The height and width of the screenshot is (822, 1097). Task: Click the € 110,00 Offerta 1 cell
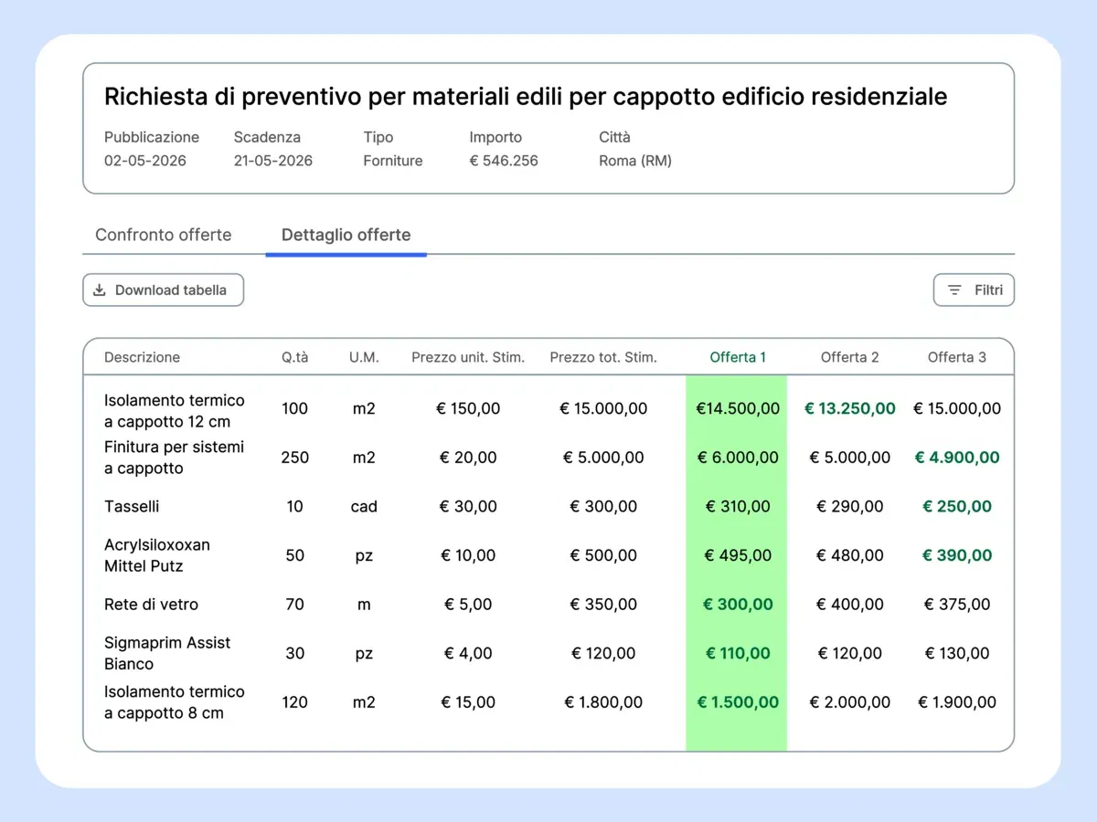coord(738,653)
